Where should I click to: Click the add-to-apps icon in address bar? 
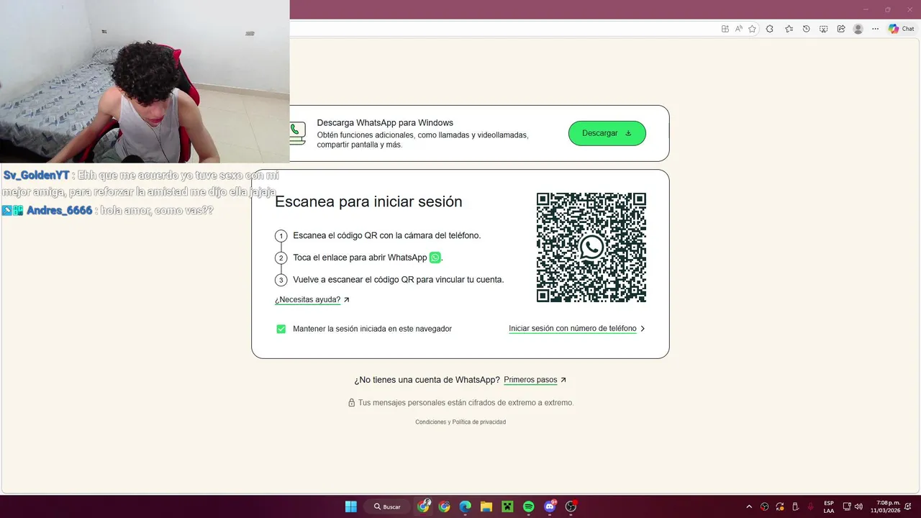click(x=725, y=29)
